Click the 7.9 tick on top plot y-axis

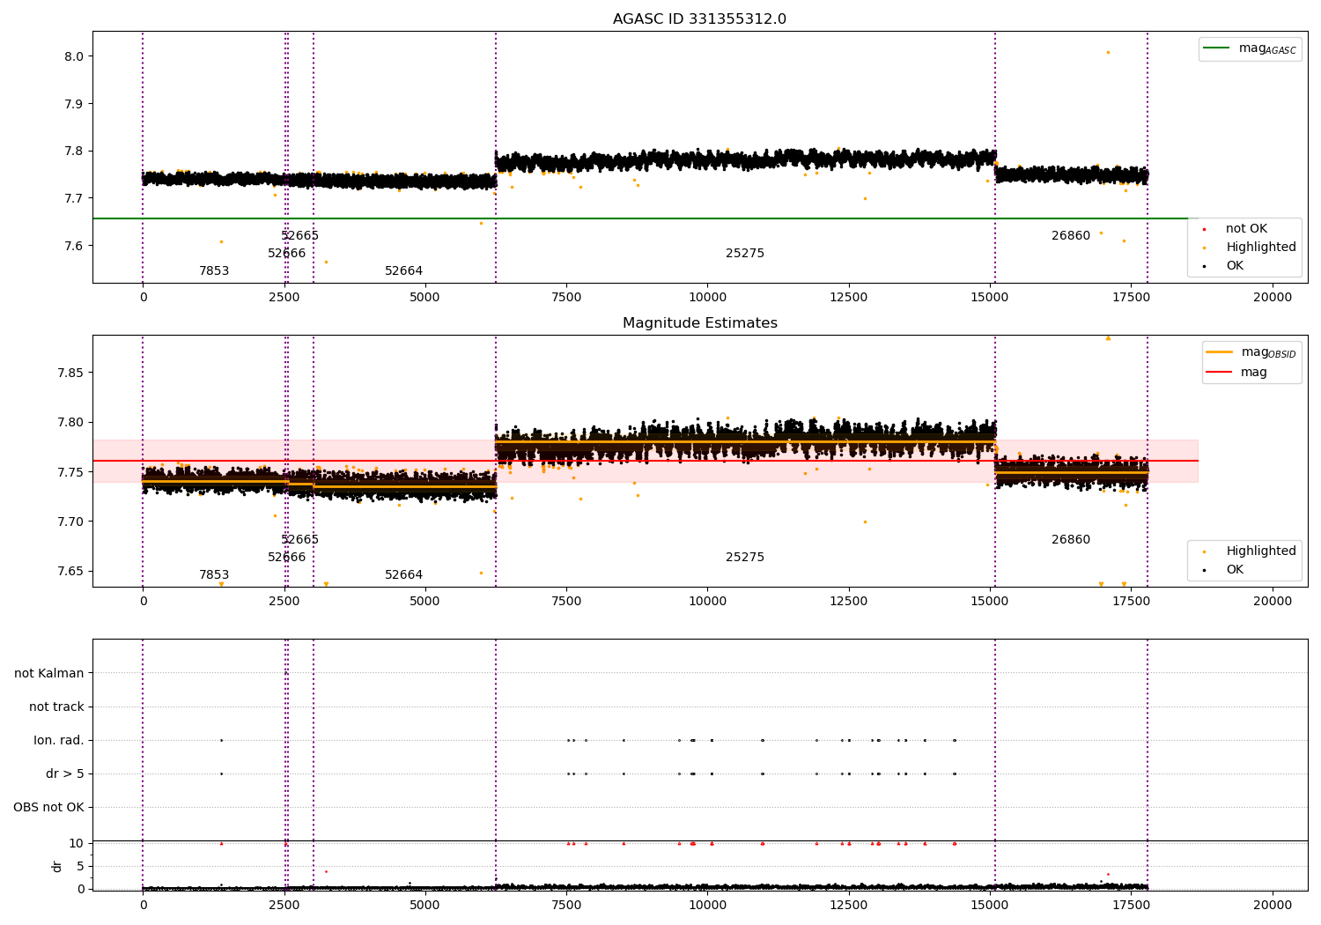[x=75, y=104]
